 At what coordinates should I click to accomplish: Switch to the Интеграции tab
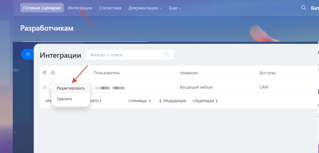tap(80, 8)
